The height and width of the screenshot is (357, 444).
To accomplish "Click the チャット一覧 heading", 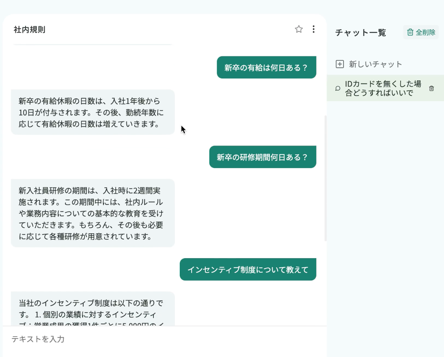I will click(x=360, y=33).
